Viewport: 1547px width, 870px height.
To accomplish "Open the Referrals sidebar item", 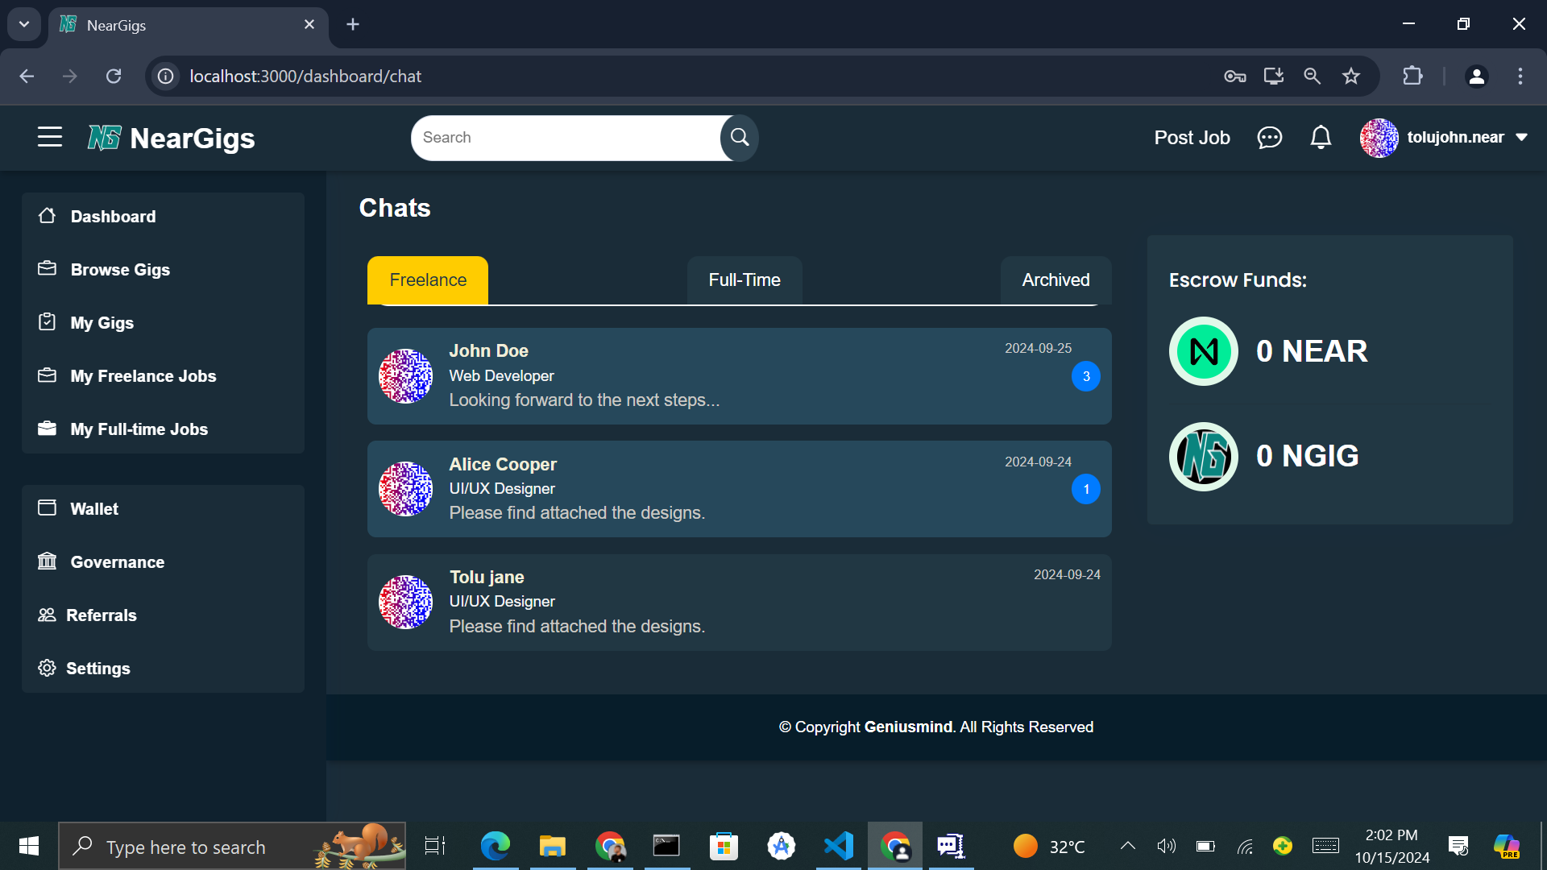I will click(101, 615).
